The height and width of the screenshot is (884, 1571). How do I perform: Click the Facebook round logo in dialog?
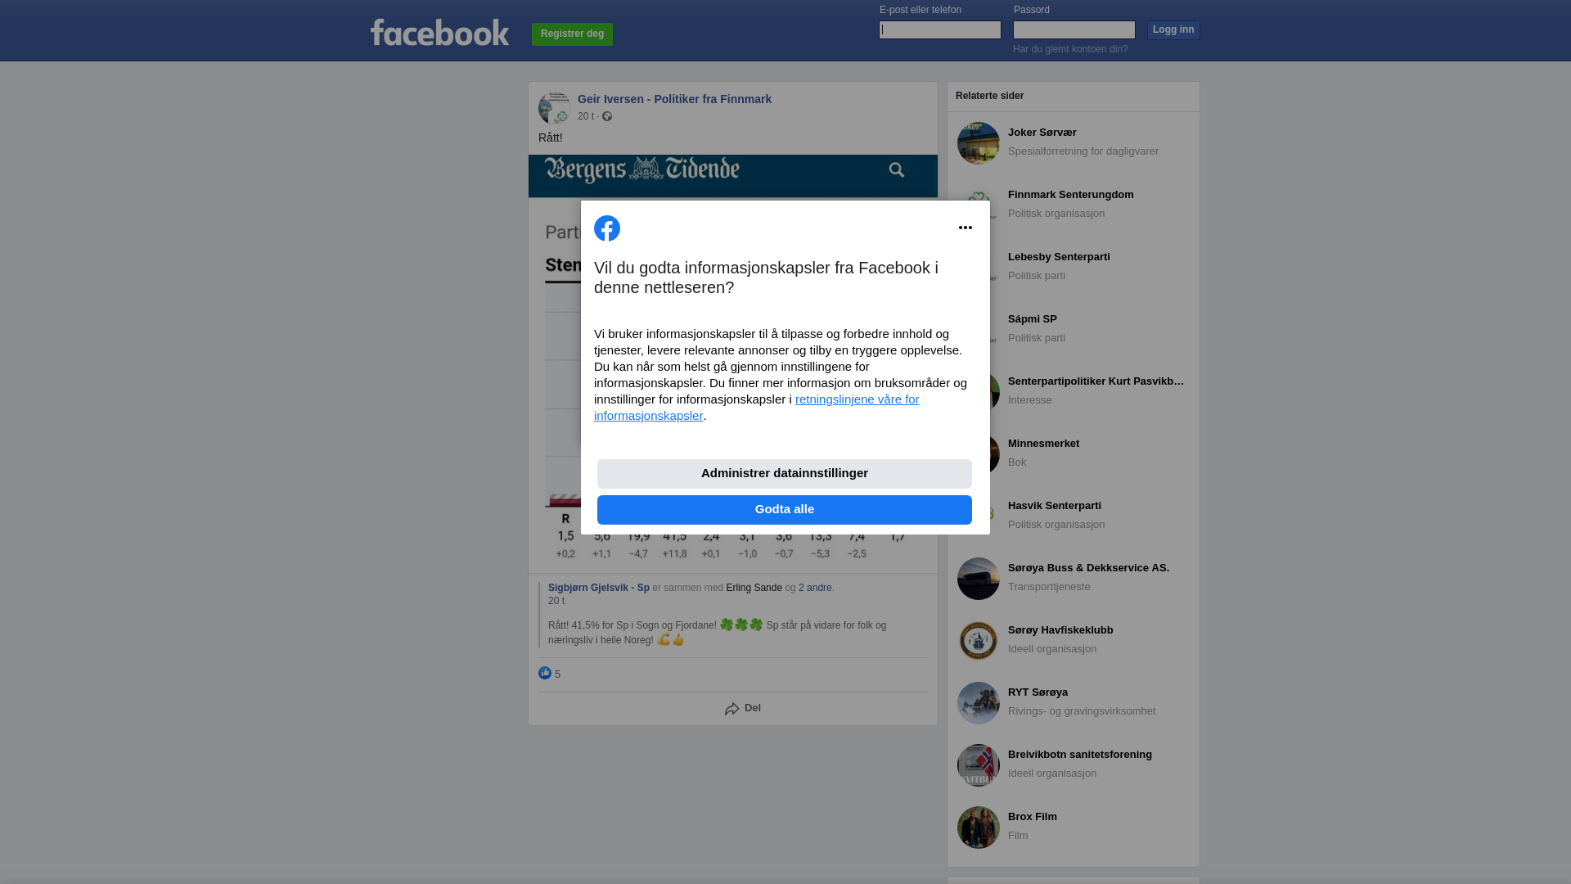[x=607, y=228]
